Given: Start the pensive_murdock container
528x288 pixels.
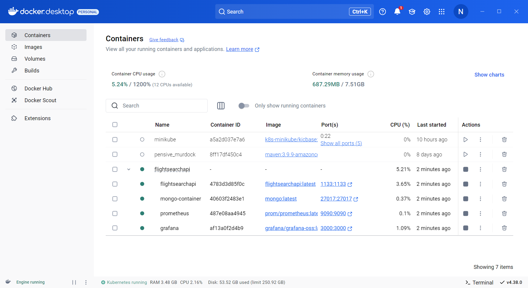Looking at the screenshot, I should pos(466,154).
